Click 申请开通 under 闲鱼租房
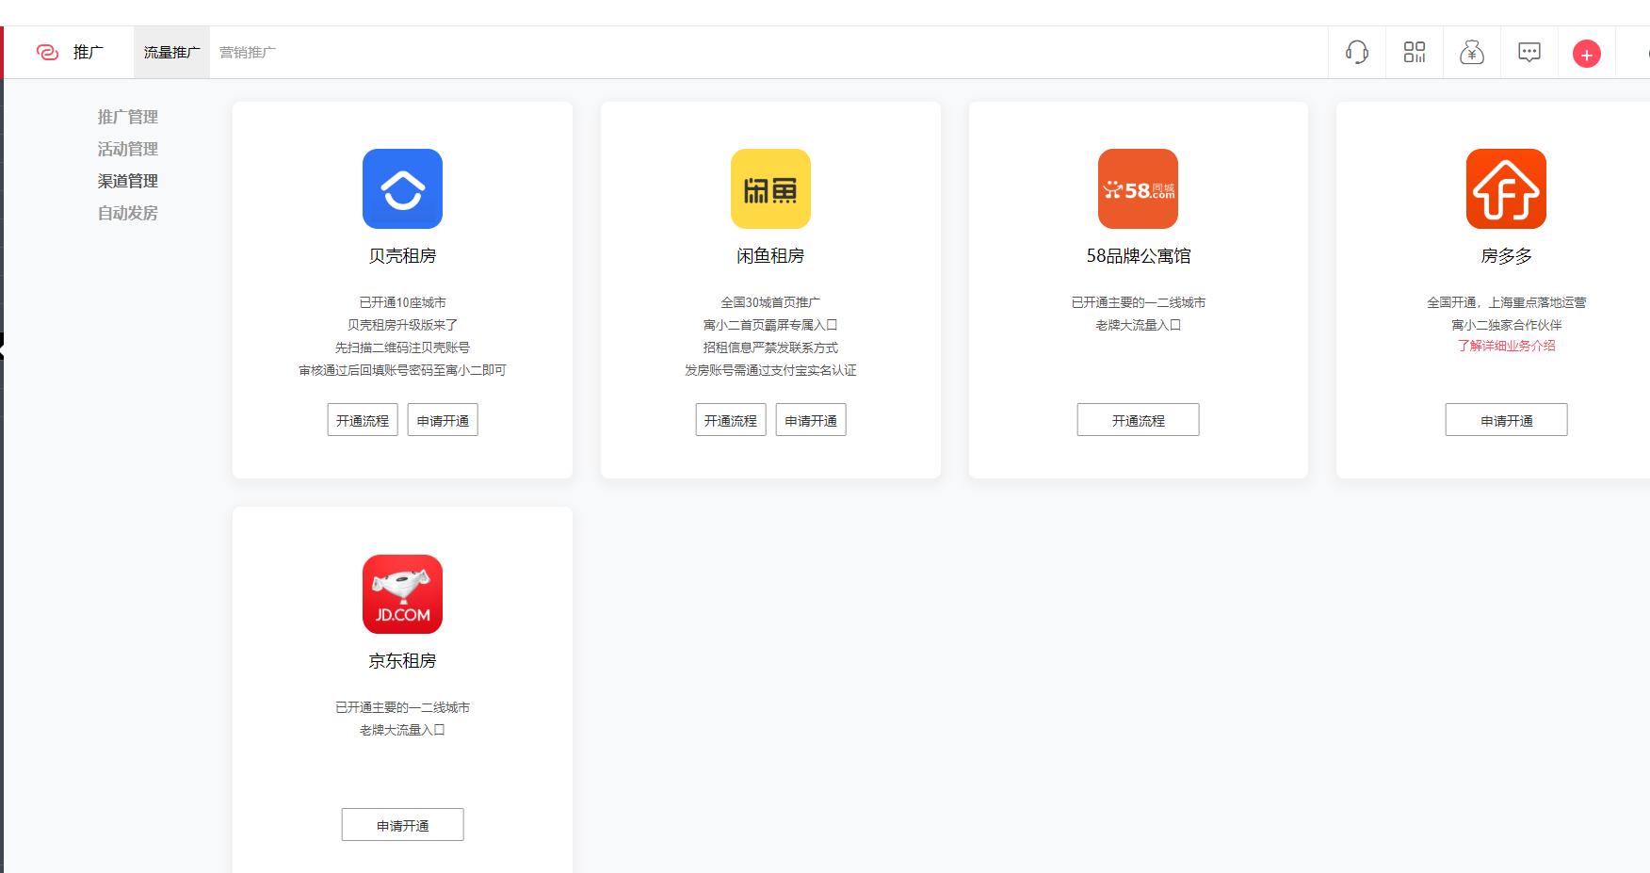 pyautogui.click(x=811, y=420)
